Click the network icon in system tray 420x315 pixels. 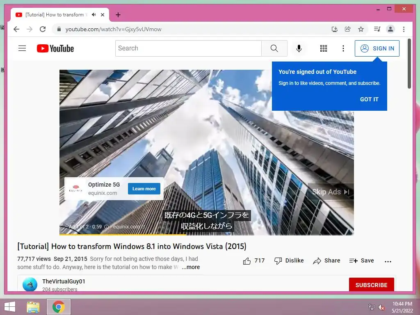[372, 307]
